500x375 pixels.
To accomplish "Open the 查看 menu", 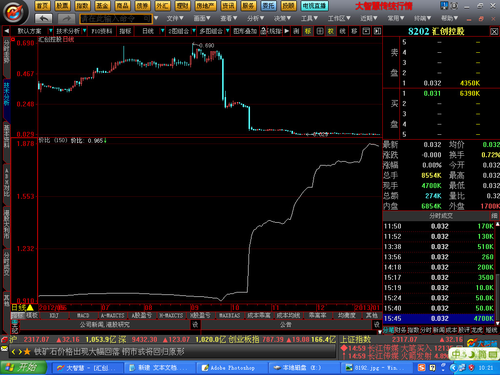I will click(x=229, y=19).
